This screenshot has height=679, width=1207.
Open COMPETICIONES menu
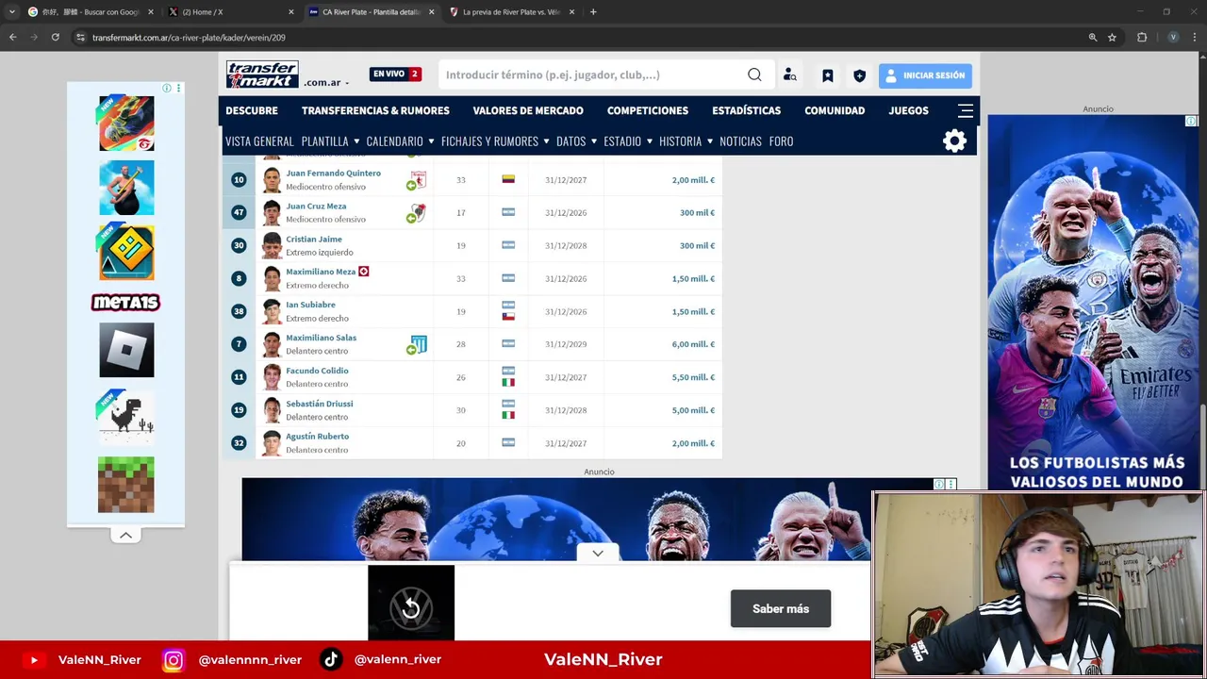click(648, 110)
